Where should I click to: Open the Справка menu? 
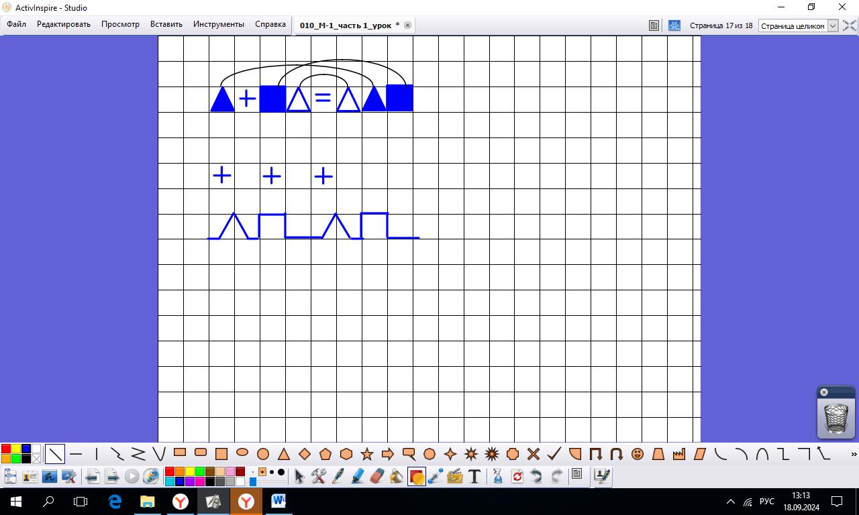point(270,24)
